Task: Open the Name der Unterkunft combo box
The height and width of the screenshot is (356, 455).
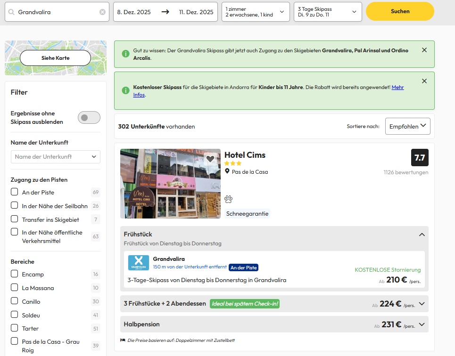Action: (x=56, y=157)
